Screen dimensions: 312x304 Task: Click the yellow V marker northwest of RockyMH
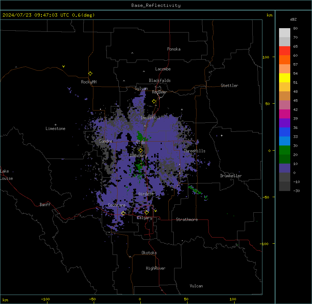(x=63, y=66)
